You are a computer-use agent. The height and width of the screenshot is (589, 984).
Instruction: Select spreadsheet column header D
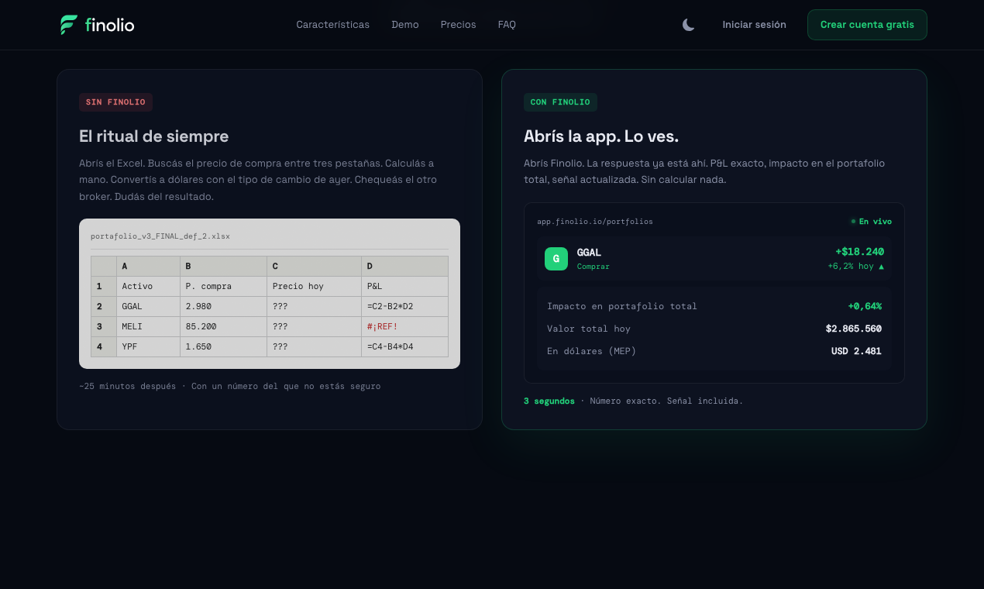pos(404,267)
